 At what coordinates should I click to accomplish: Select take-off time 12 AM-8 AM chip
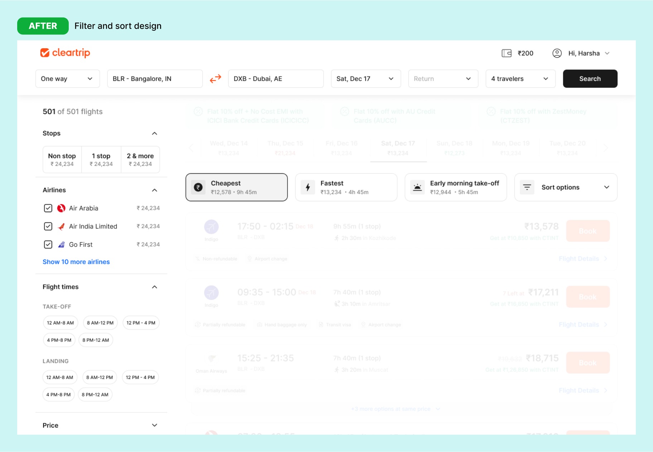60,323
